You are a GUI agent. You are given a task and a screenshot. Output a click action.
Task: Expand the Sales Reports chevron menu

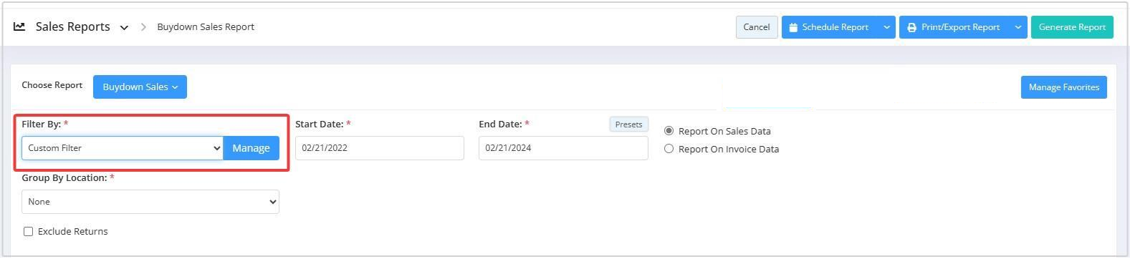tap(124, 28)
